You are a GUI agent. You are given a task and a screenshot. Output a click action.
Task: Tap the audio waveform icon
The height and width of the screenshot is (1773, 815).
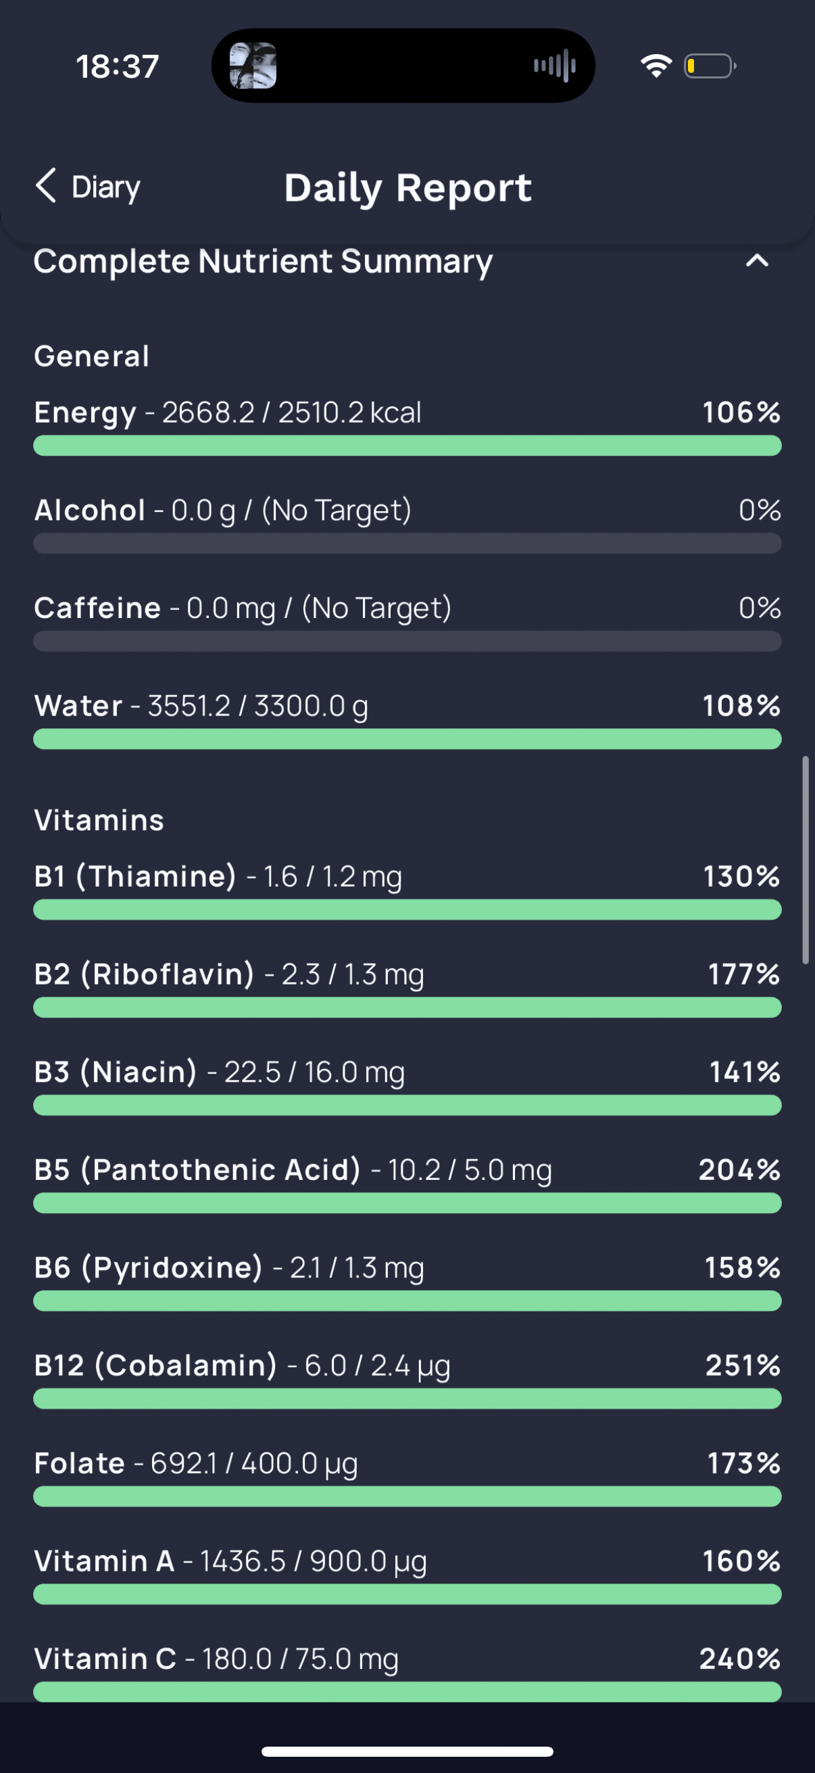(x=554, y=66)
